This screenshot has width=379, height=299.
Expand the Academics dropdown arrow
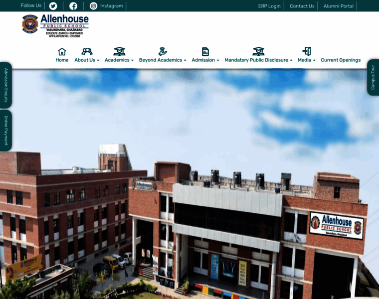[132, 60]
